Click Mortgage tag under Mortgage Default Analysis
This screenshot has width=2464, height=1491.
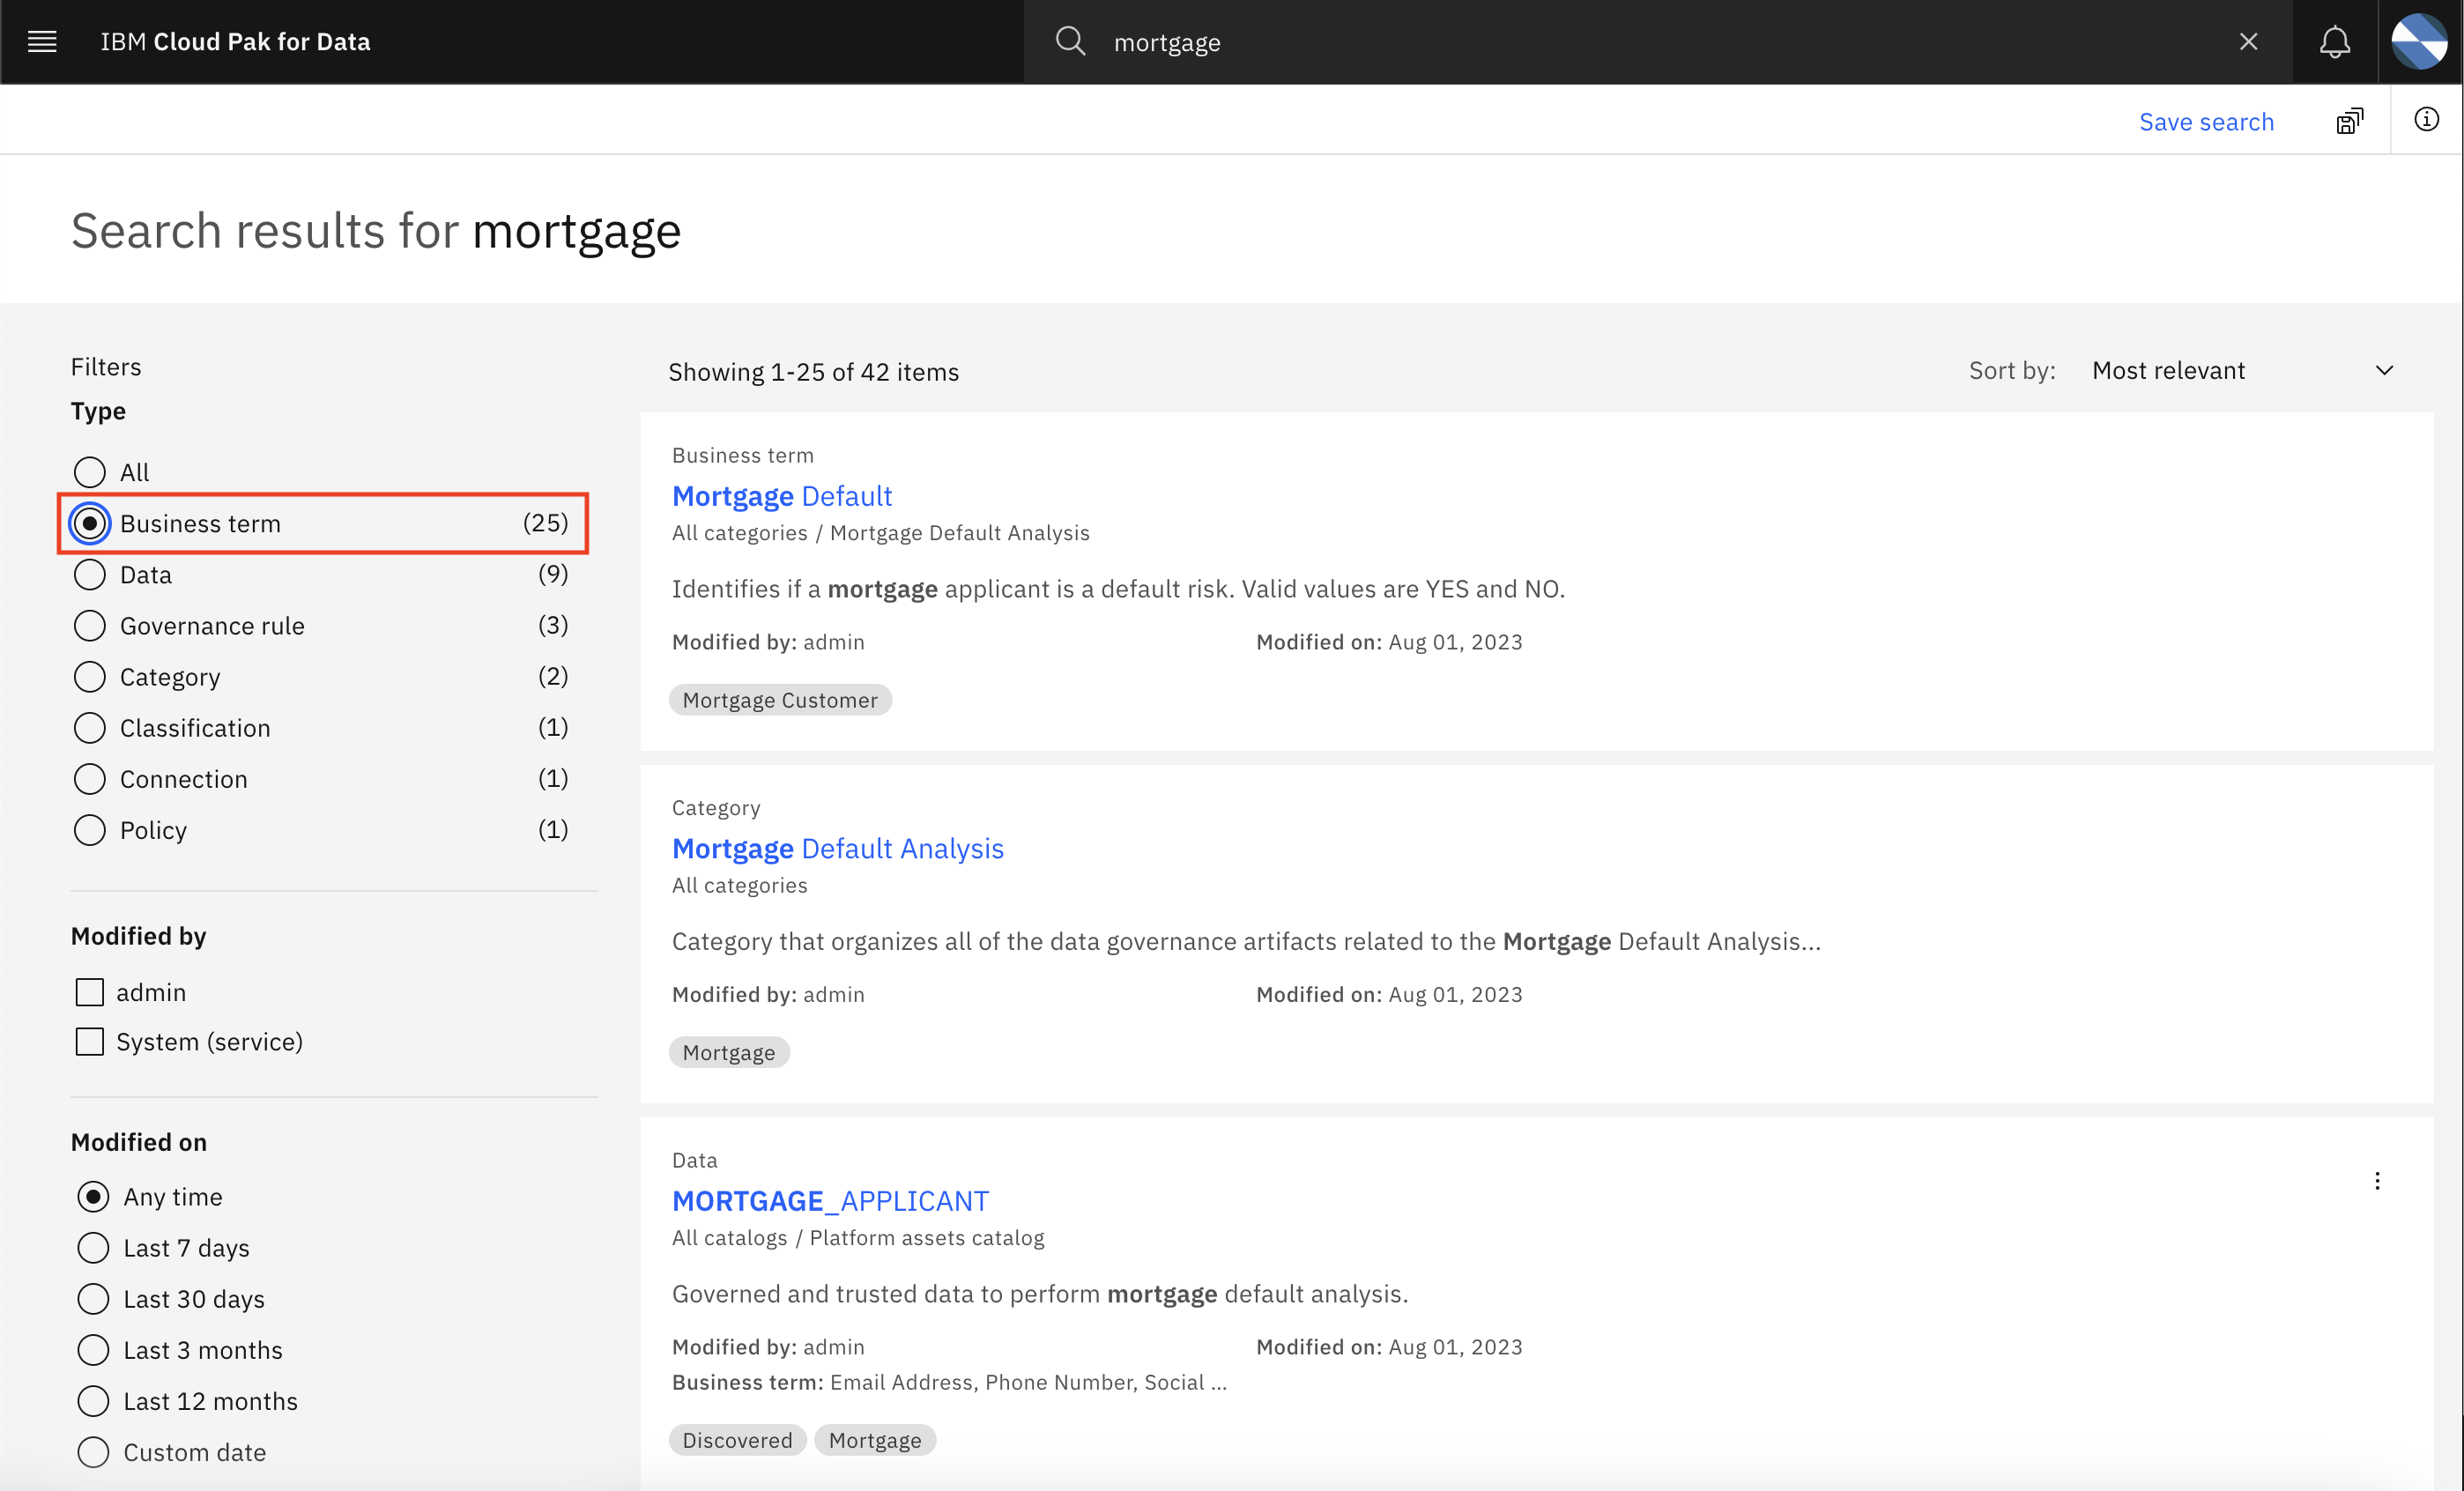729,1052
